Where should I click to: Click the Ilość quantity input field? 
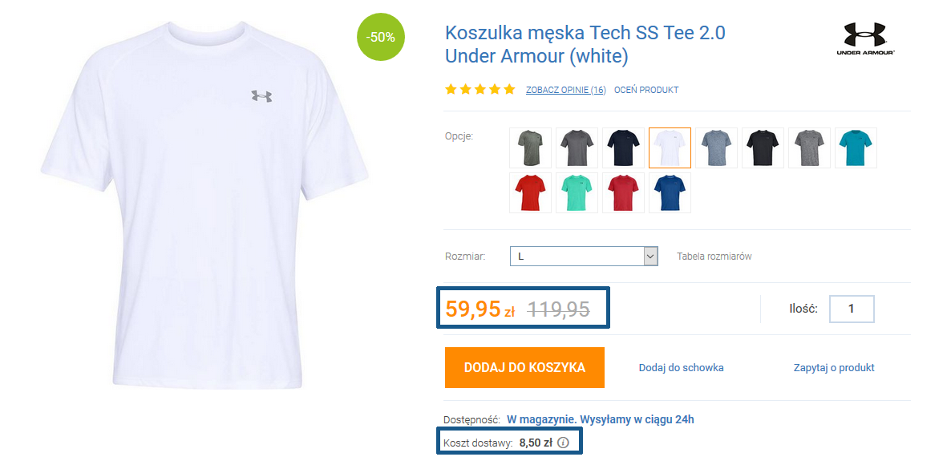852,309
